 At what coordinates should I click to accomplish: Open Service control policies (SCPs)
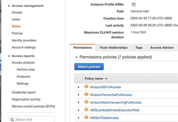point(34,106)
